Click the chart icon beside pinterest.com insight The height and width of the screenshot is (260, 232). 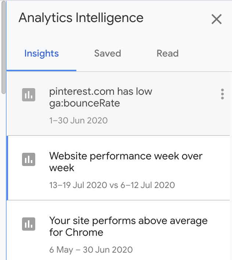coord(28,94)
